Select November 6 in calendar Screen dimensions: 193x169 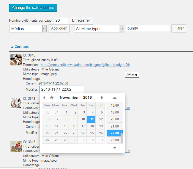[x=47, y=119]
